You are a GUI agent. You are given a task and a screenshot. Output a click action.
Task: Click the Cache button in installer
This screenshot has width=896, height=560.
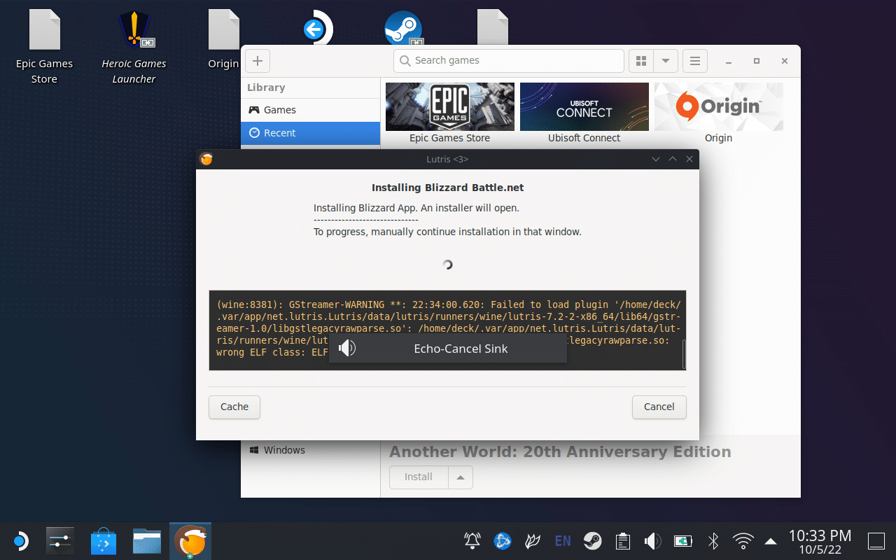234,407
